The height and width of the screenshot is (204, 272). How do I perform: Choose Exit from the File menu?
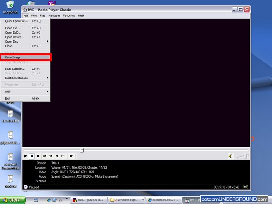[25, 98]
